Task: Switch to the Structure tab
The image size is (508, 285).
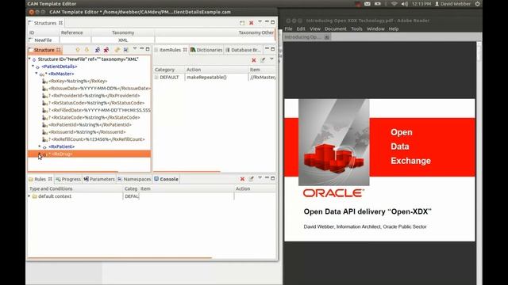Action: (x=44, y=50)
